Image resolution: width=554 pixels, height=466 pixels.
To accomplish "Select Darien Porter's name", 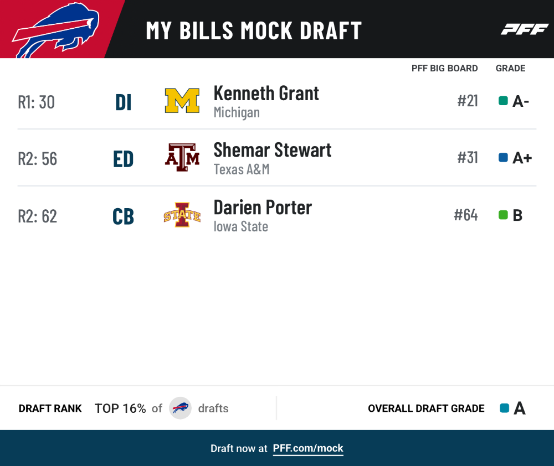I will [x=263, y=207].
